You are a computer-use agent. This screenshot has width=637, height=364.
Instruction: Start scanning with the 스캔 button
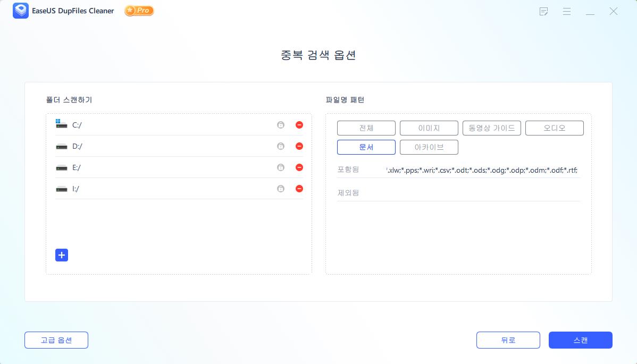pyautogui.click(x=581, y=340)
